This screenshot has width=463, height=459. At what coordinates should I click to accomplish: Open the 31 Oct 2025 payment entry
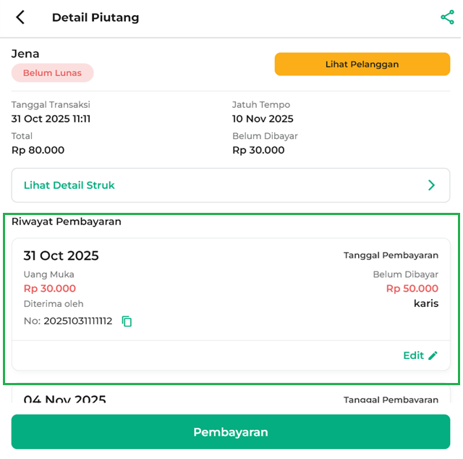click(x=61, y=256)
